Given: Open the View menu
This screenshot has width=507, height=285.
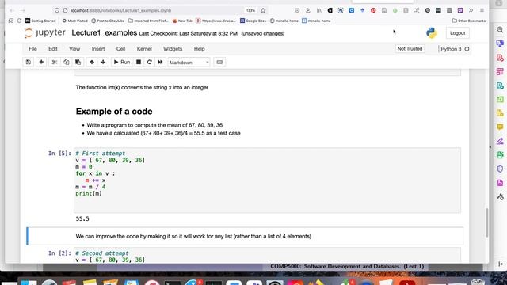Looking at the screenshot, I should point(74,49).
